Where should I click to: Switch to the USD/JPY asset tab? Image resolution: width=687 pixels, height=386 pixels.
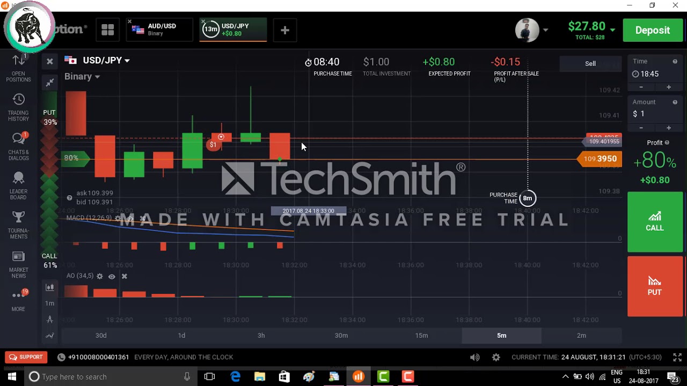(233, 30)
